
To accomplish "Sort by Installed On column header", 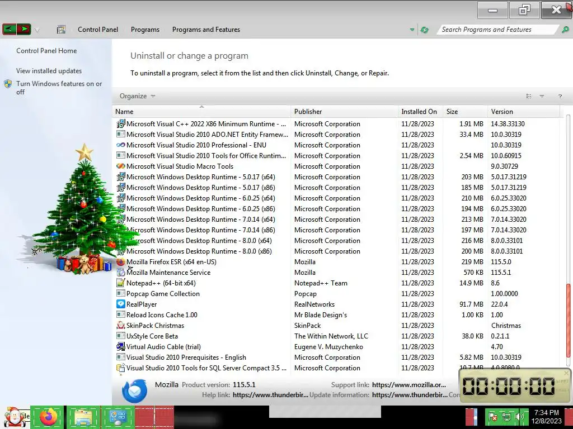I will (x=420, y=112).
